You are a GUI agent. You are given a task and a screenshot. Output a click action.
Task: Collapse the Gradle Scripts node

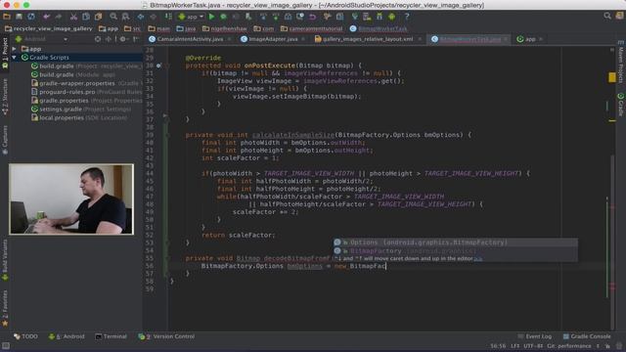tap(15, 58)
